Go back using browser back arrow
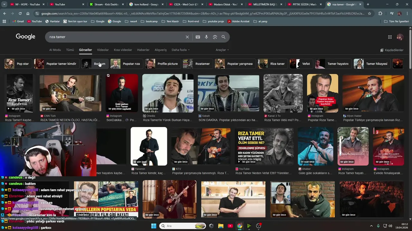 tap(5, 13)
